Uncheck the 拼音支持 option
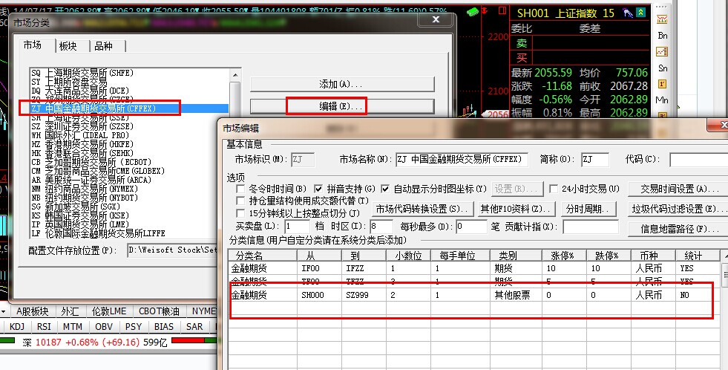 (319, 189)
